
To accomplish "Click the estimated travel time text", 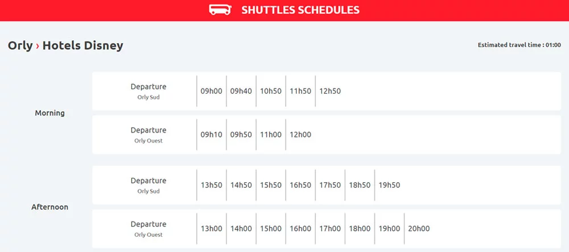I will click(519, 45).
